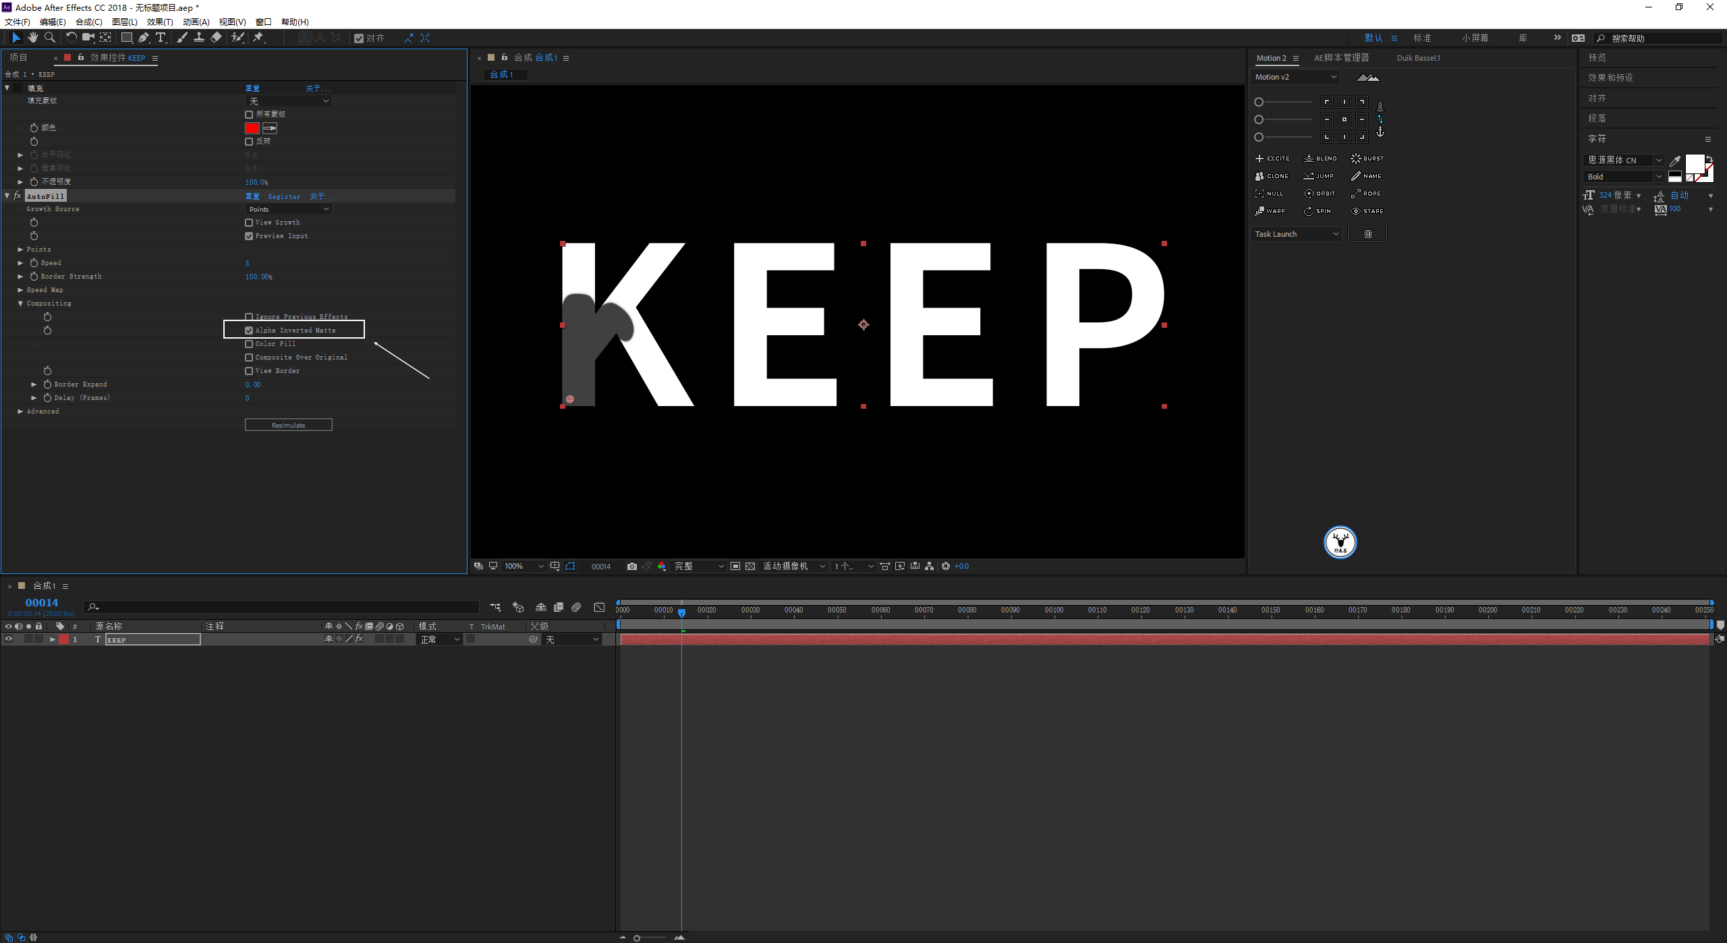Screen dimensions: 1727x943
Task: Select the Pen tool
Action: tap(143, 38)
